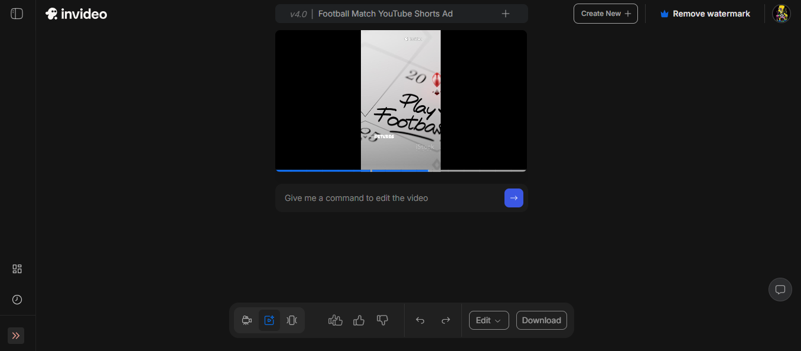Expand the collapsed sidebar with double chevron
Screen dimensions: 801x351
(x=16, y=336)
